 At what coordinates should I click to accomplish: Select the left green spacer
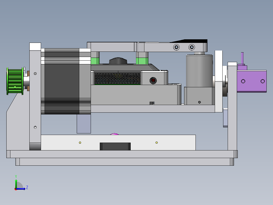click(95, 61)
